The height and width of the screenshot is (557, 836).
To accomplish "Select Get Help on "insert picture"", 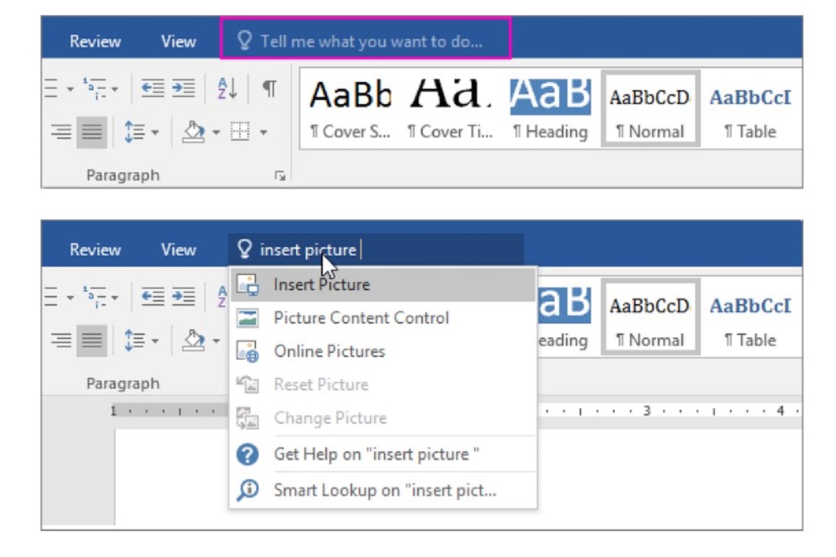I will pos(382,454).
